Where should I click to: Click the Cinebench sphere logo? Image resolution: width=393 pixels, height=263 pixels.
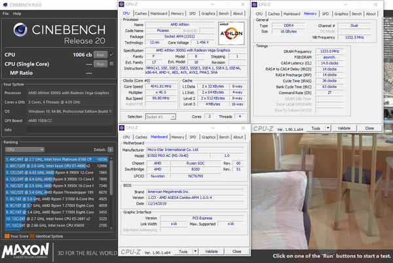20,29
